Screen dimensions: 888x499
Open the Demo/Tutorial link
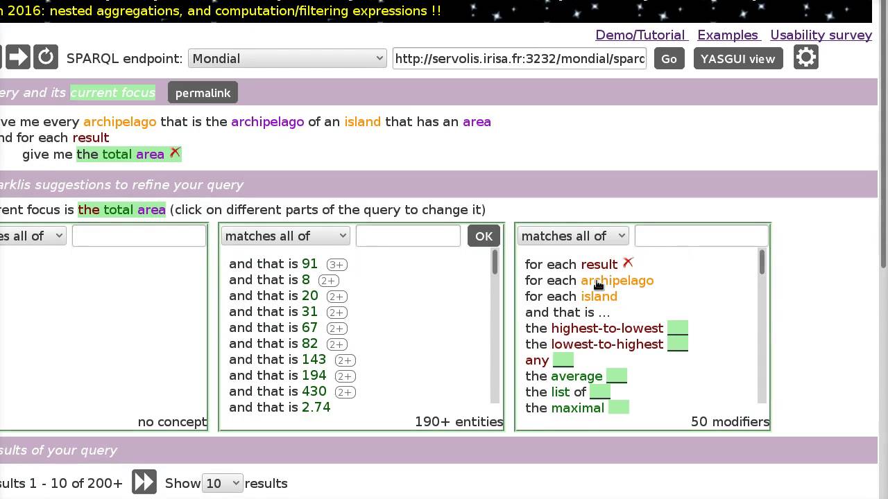point(642,35)
